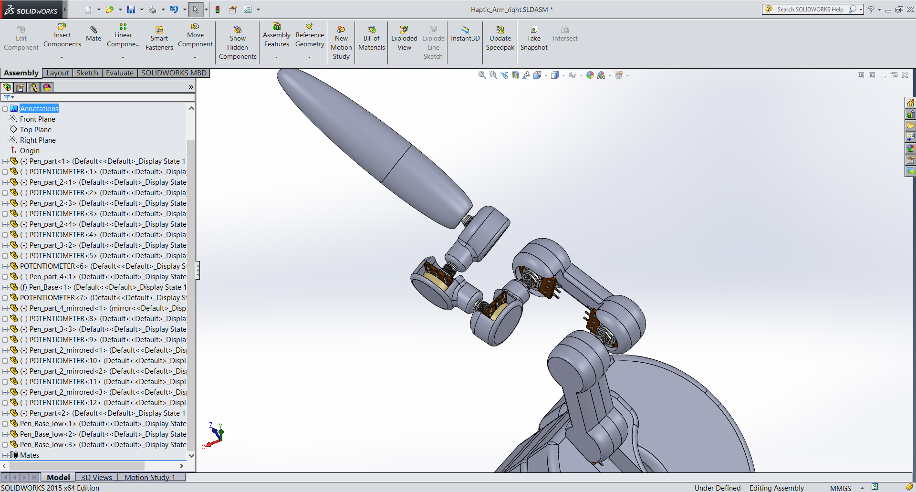Select Top Plane in the tree
This screenshot has height=492, width=916.
click(x=36, y=130)
